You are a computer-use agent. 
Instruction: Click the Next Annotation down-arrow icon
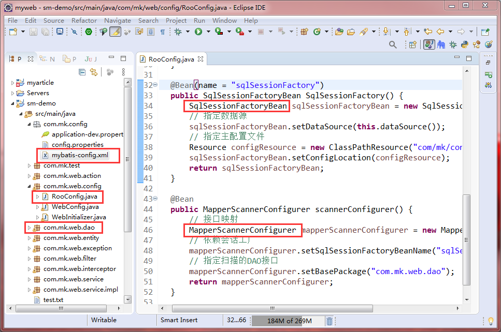point(387,32)
